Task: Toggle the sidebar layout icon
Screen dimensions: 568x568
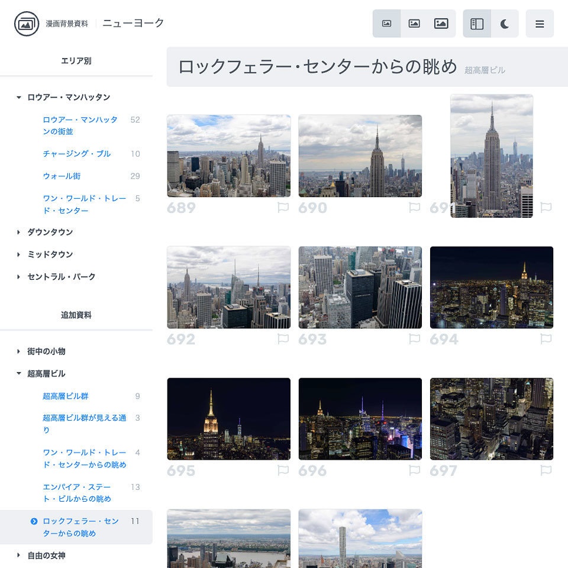Action: tap(477, 24)
